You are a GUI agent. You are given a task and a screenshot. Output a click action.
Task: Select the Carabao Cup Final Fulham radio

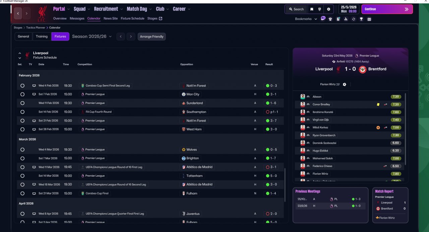[22, 193]
